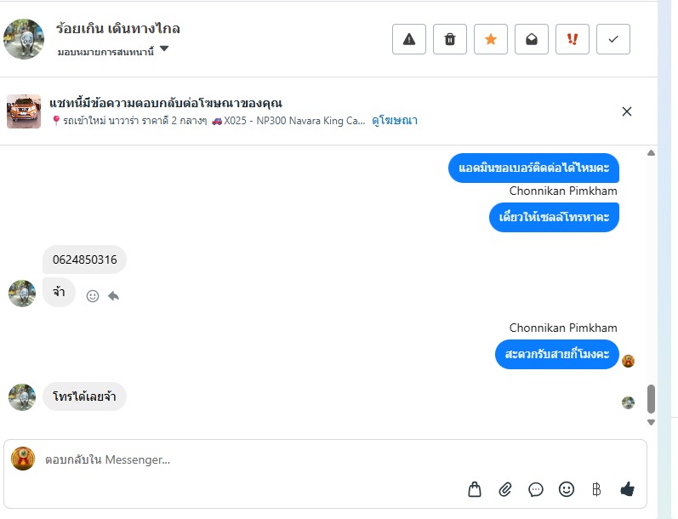Dismiss the ad reply banner with X
678x519 pixels.
click(x=627, y=111)
